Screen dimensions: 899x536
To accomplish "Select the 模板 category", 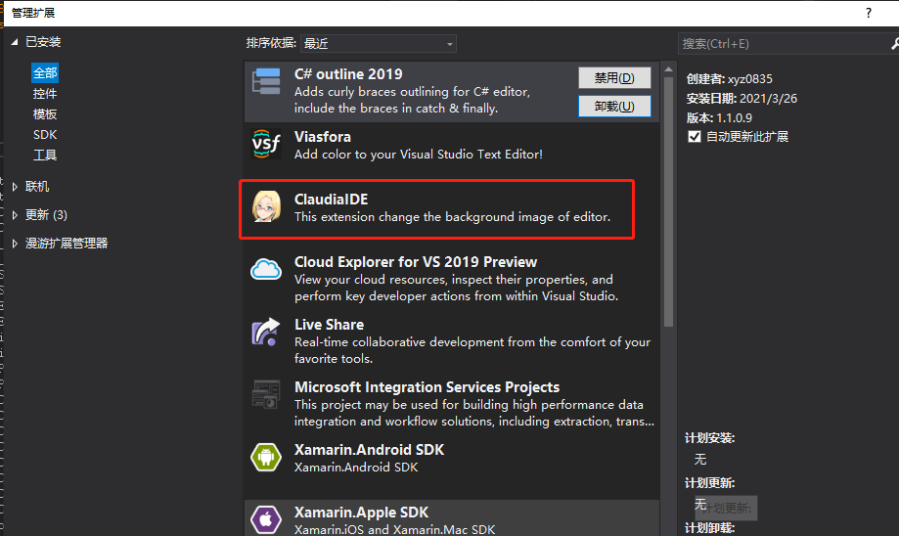I will point(45,114).
